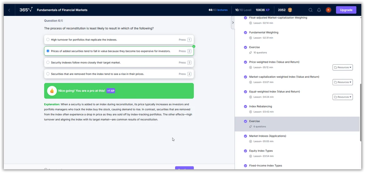Open the Market Indexes (Applications) lesson
Image resolution: width=365 pixels, height=173 pixels.
click(x=267, y=136)
